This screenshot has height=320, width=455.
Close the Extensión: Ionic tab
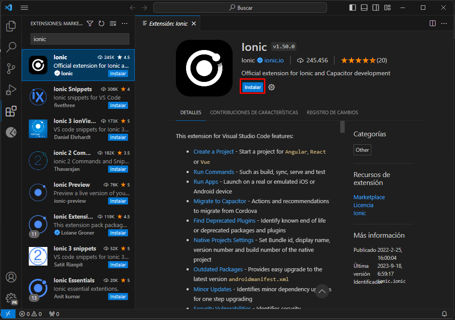[194, 23]
